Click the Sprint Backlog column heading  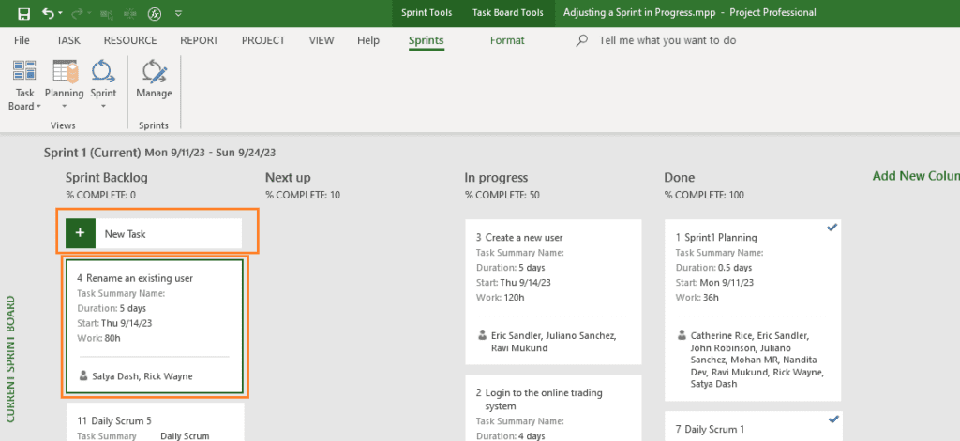pyautogui.click(x=107, y=178)
